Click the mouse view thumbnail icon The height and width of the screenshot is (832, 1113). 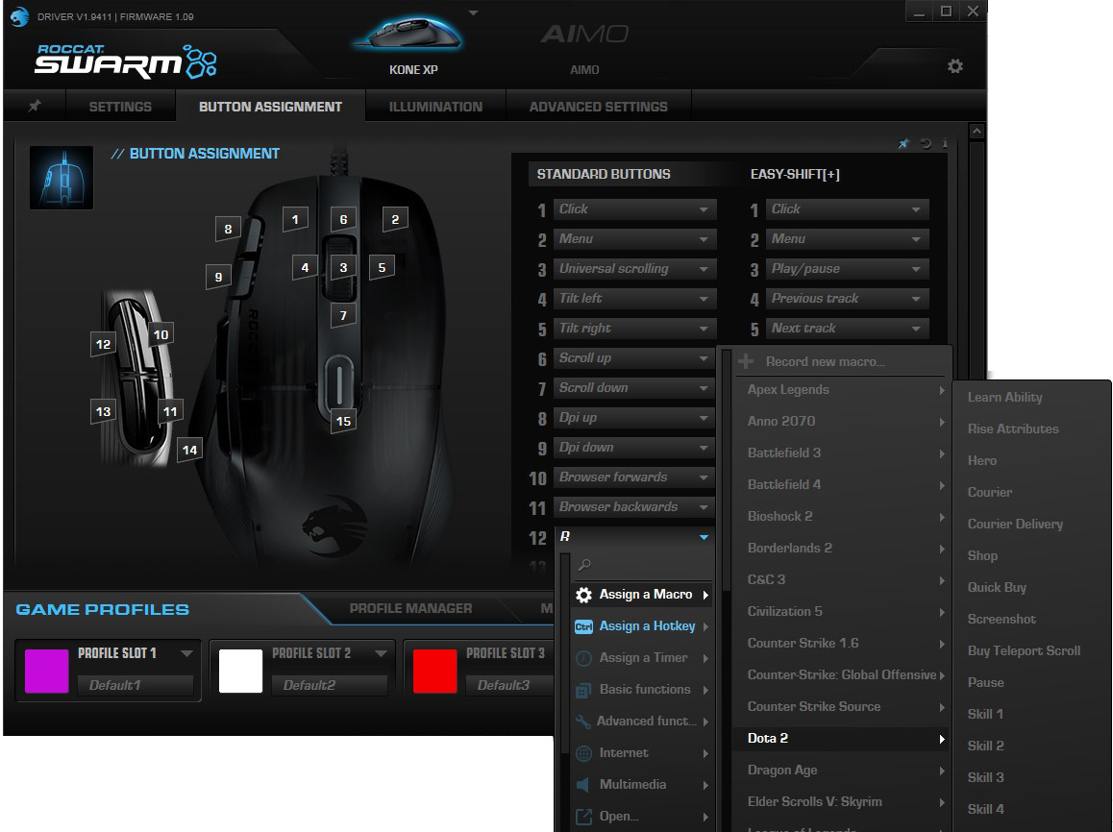[x=62, y=178]
